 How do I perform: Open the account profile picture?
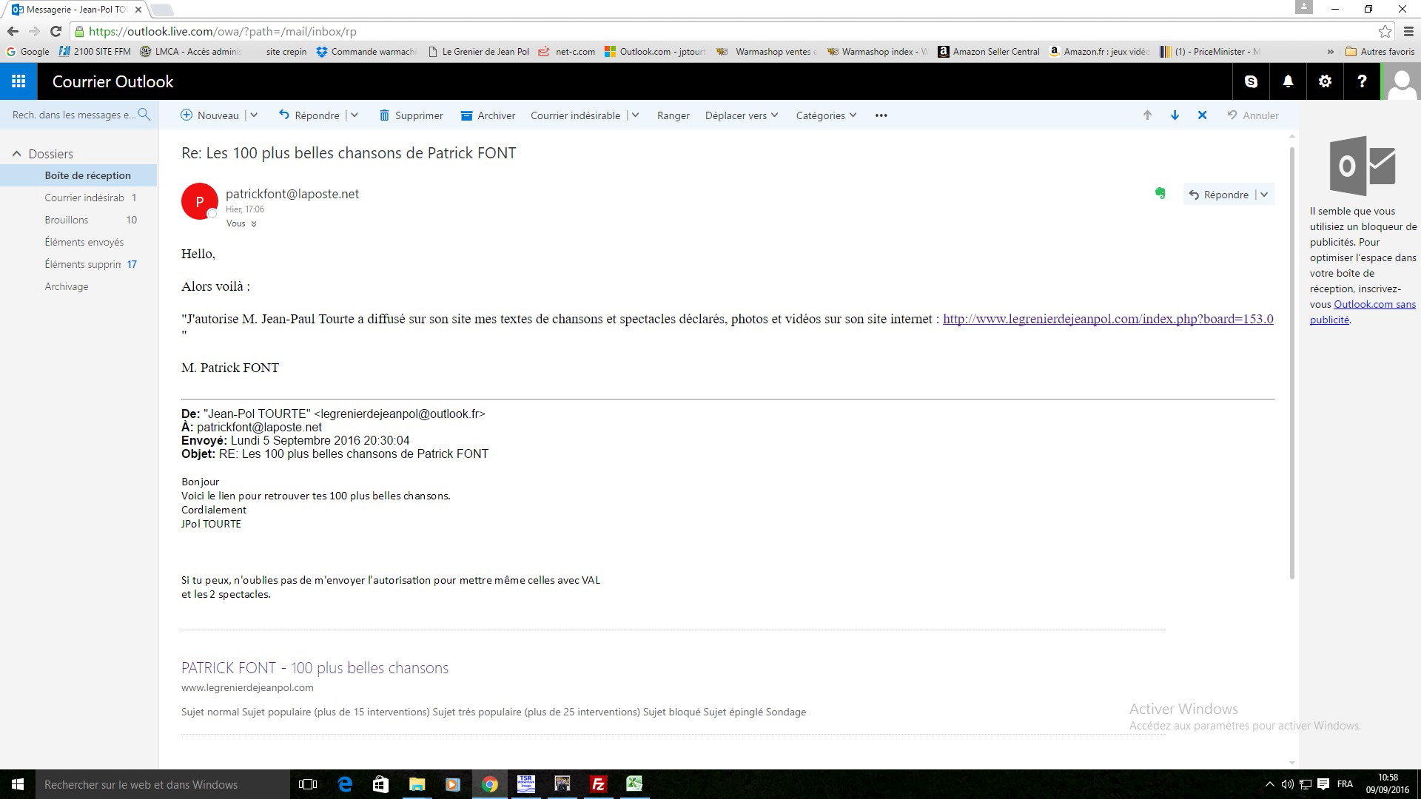1402,81
